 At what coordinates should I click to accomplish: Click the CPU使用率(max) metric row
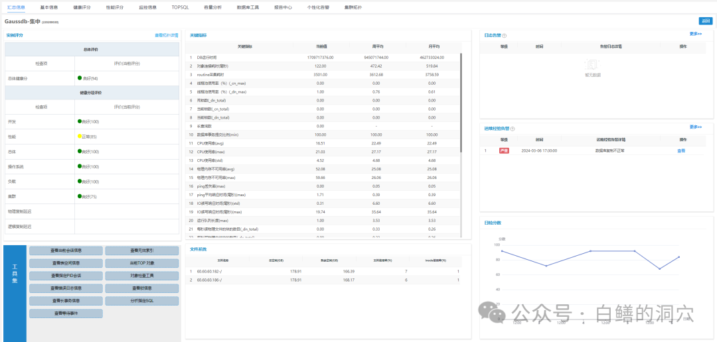pos(324,152)
